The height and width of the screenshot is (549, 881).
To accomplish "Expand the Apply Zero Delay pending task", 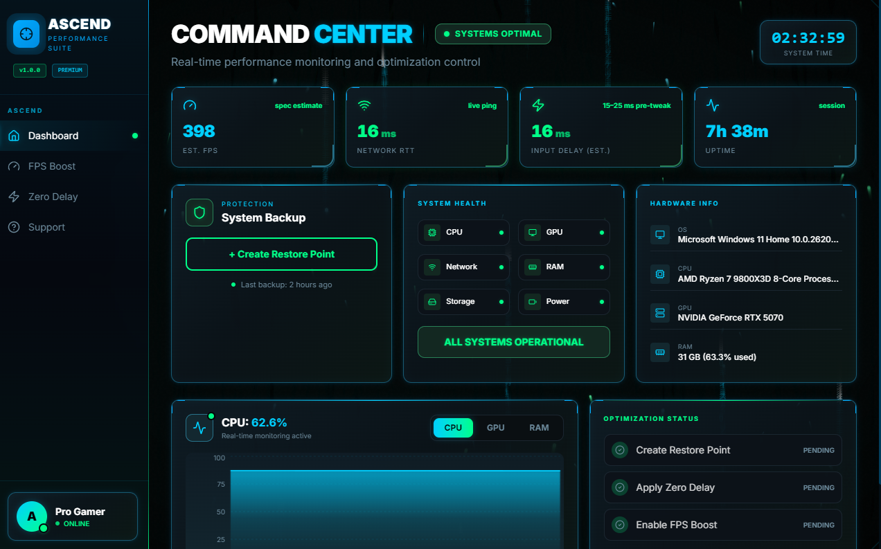I will [722, 487].
